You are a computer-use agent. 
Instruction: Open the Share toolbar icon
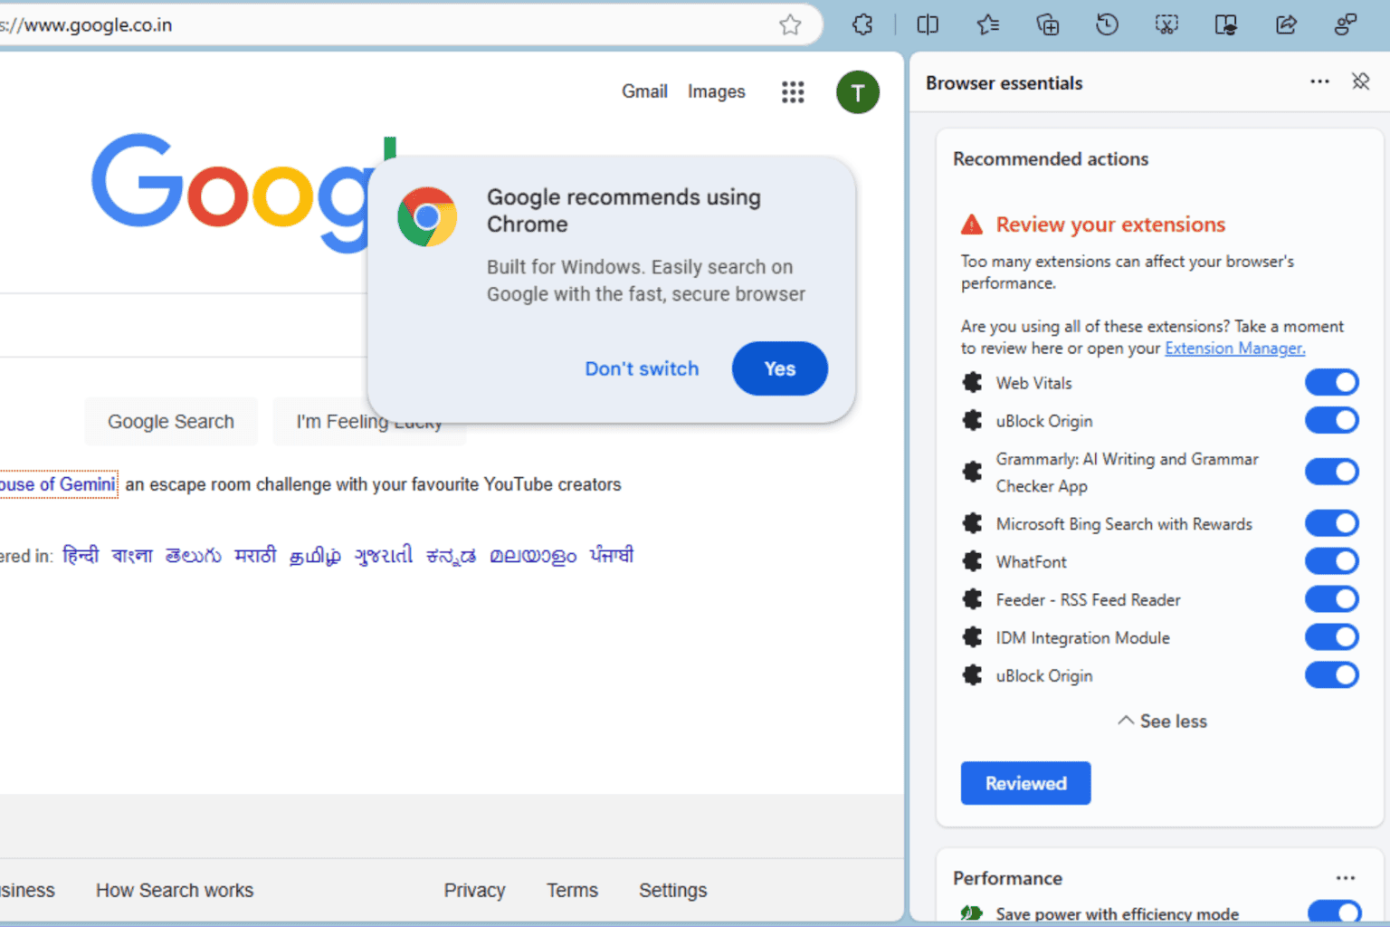pyautogui.click(x=1286, y=24)
